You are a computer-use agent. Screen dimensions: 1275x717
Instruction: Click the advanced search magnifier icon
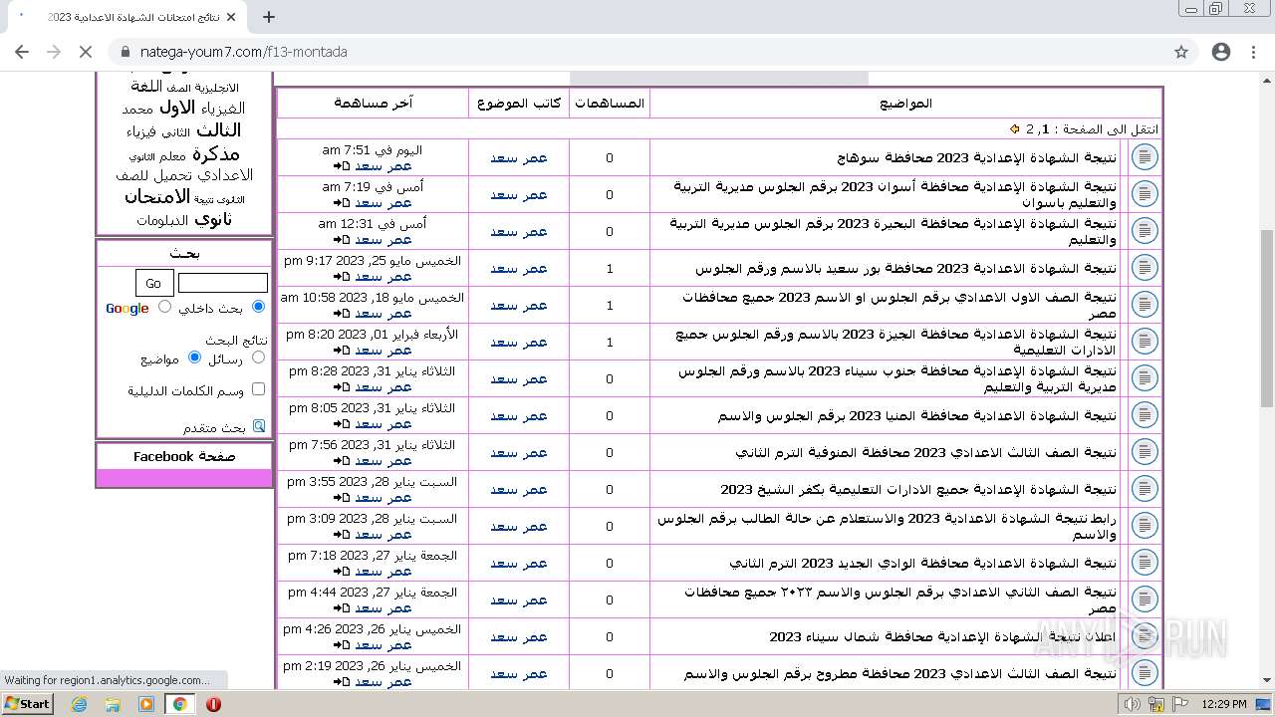(259, 426)
